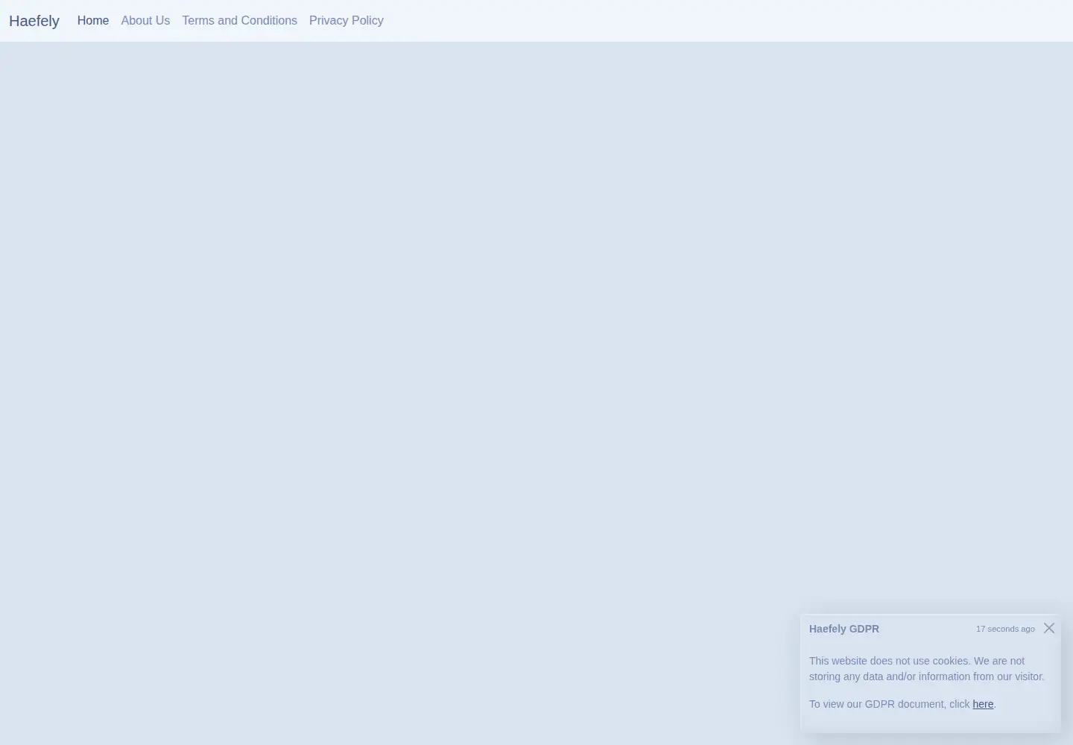Open the About Us page

(145, 21)
